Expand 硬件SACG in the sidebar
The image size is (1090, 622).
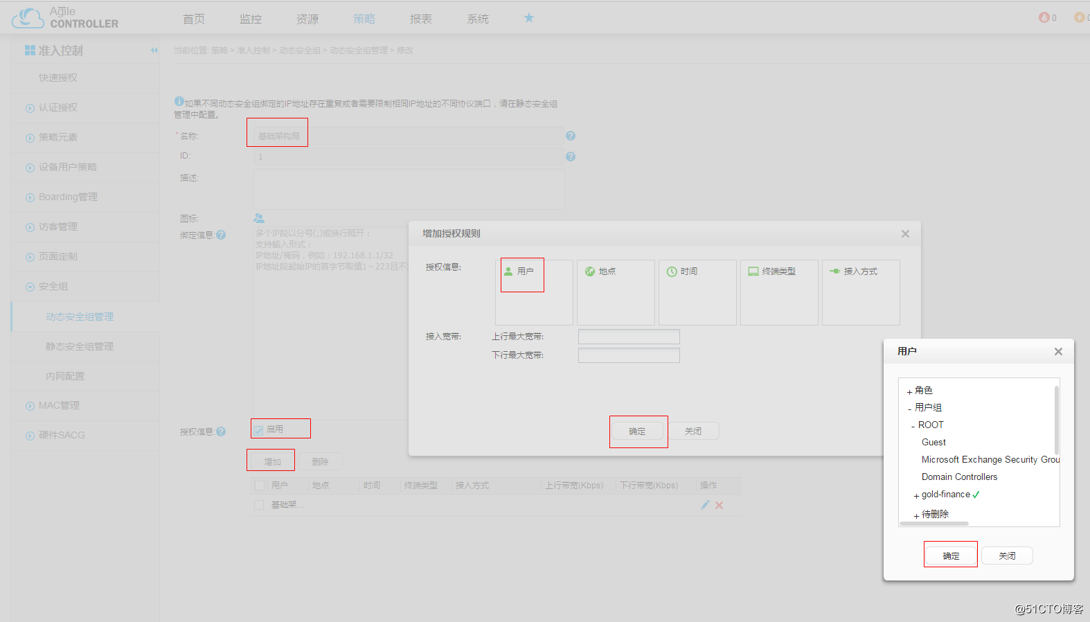30,436
